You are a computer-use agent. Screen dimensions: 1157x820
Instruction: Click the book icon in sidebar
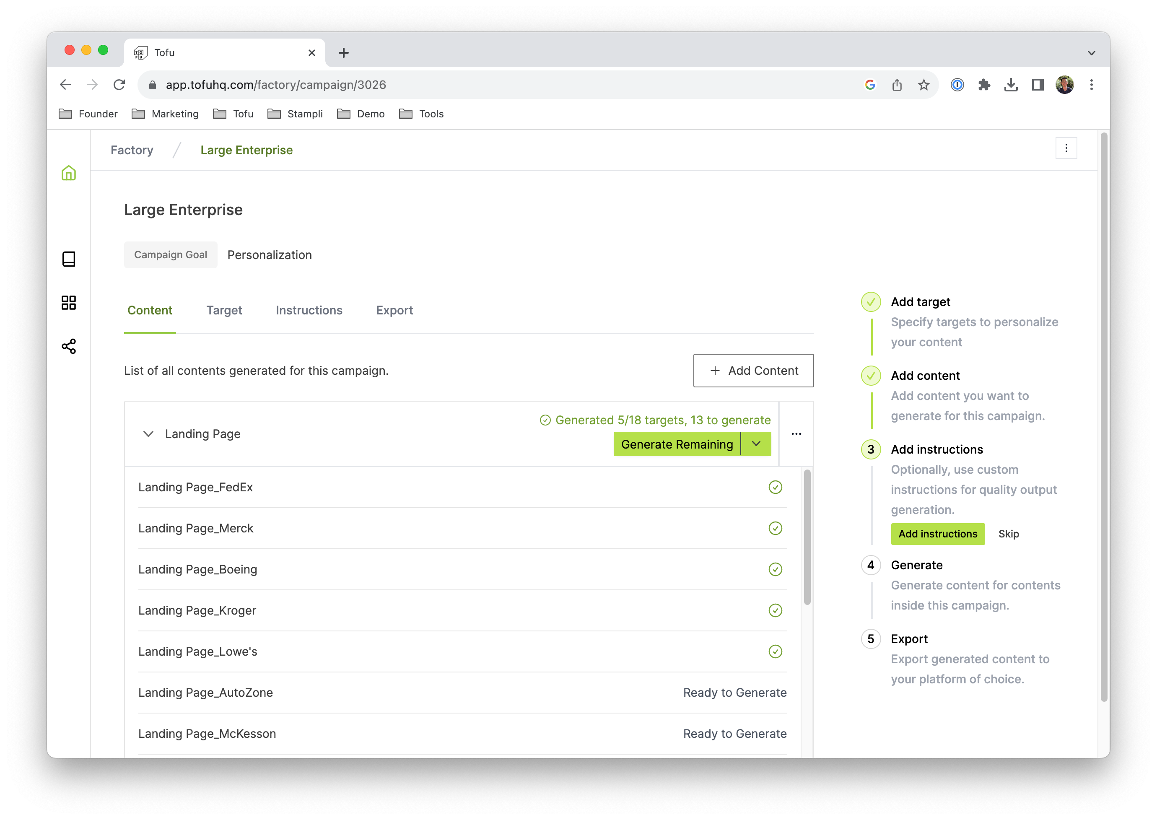(x=69, y=259)
